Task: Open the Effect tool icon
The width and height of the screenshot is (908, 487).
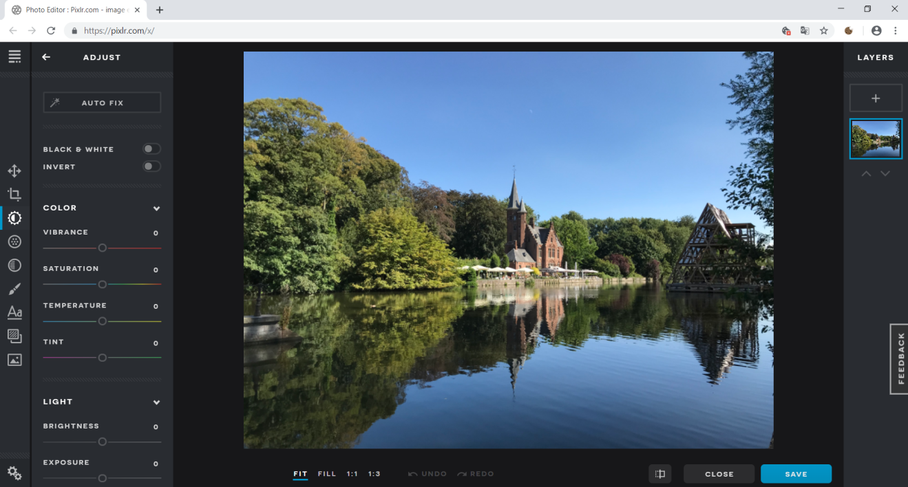Action: coord(14,266)
